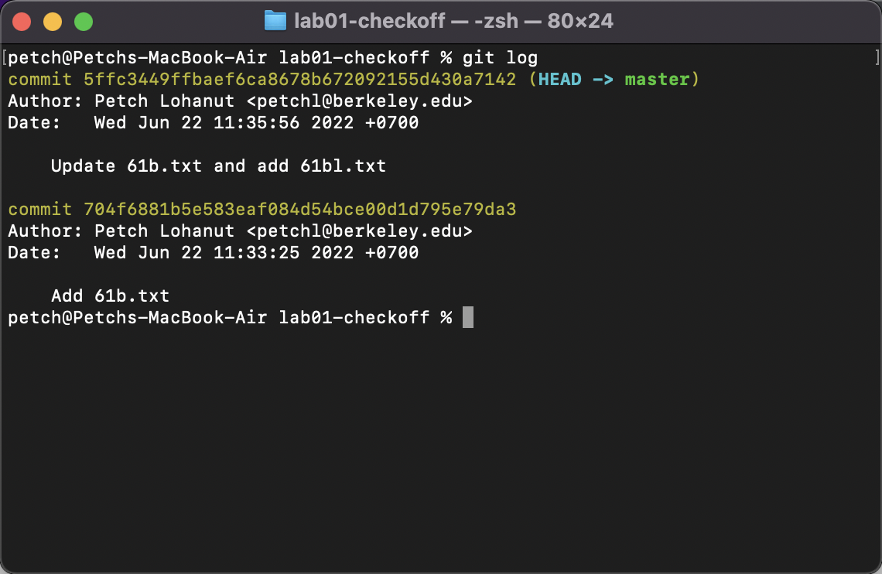Maximize the window using the green button
The width and height of the screenshot is (882, 574).
(x=84, y=22)
